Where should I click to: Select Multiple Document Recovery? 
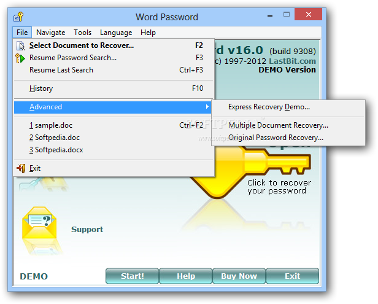(x=288, y=125)
